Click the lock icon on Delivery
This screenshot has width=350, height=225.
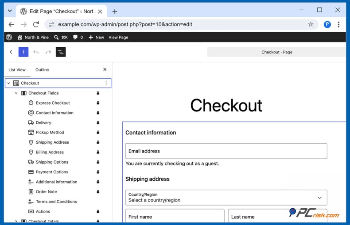(98, 122)
